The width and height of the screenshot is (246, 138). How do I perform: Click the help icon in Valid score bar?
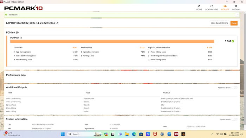[237, 15]
